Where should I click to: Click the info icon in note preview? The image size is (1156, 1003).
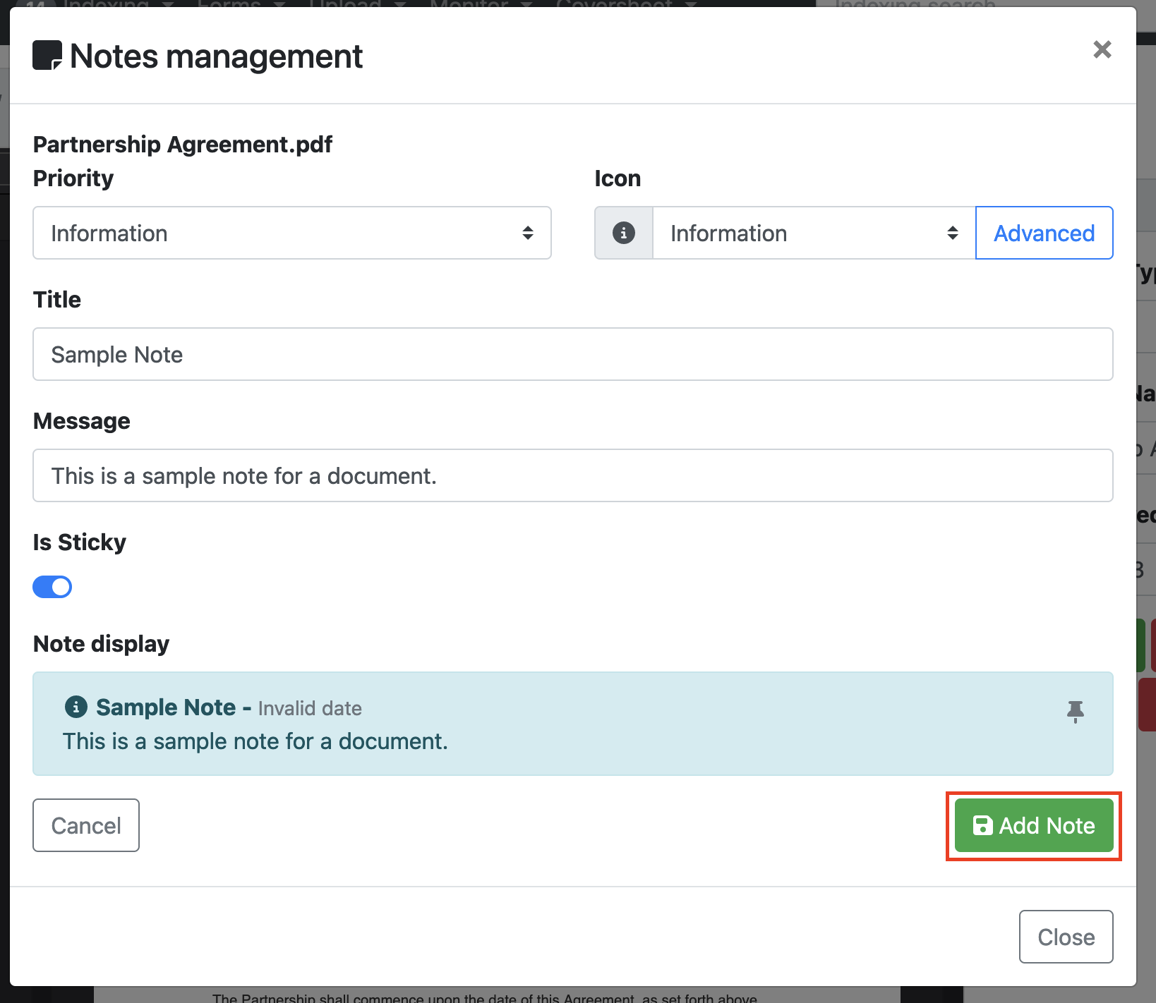[x=76, y=707]
